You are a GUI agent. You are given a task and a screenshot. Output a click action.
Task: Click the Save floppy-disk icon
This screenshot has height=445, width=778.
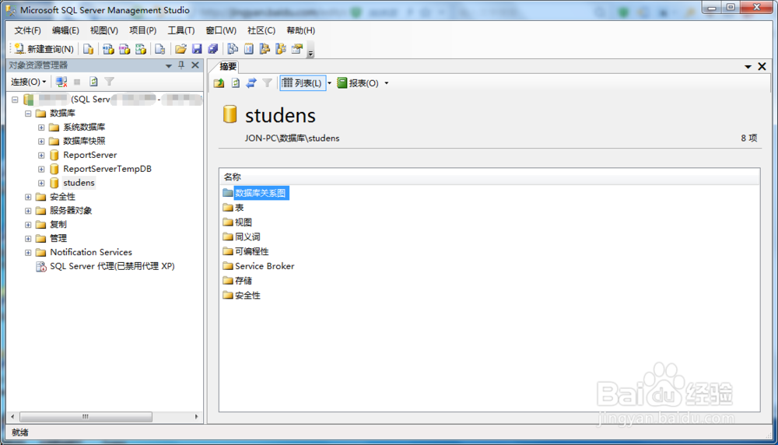click(x=197, y=48)
